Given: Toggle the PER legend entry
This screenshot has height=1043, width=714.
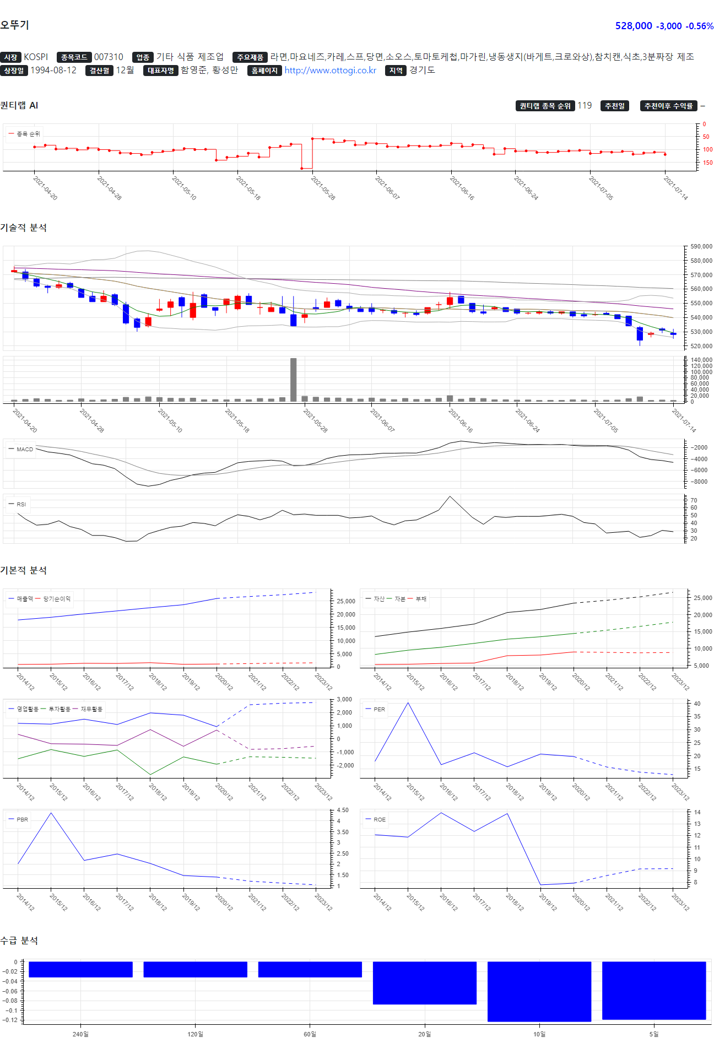Looking at the screenshot, I should (x=375, y=709).
